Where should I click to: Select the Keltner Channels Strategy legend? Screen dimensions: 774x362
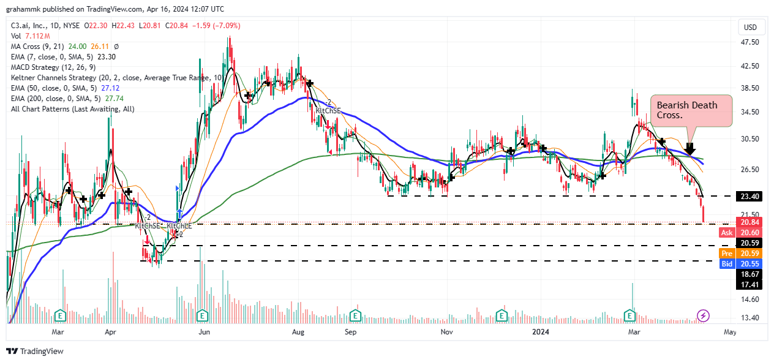pyautogui.click(x=116, y=78)
